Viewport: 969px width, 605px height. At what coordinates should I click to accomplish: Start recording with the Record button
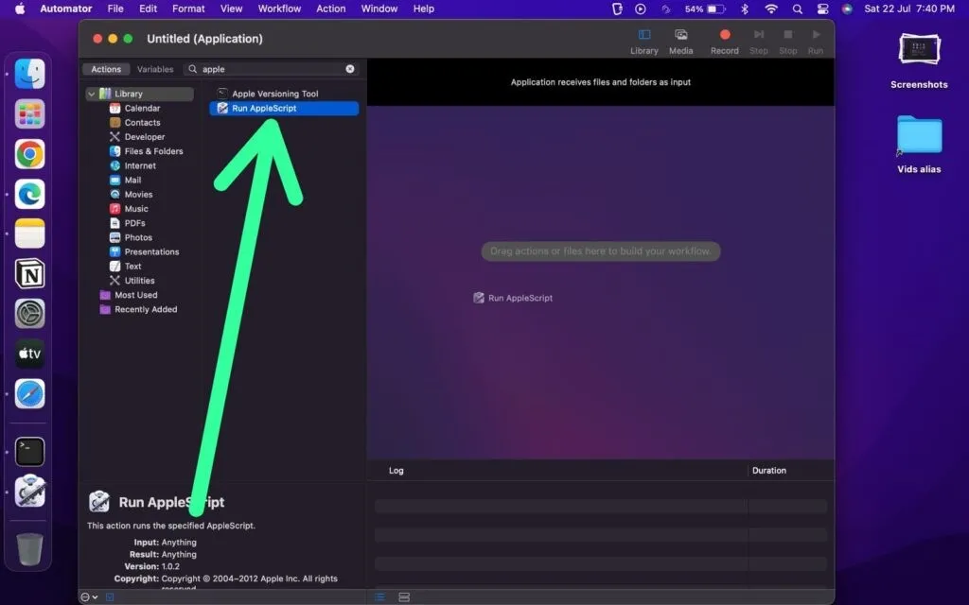(x=724, y=42)
